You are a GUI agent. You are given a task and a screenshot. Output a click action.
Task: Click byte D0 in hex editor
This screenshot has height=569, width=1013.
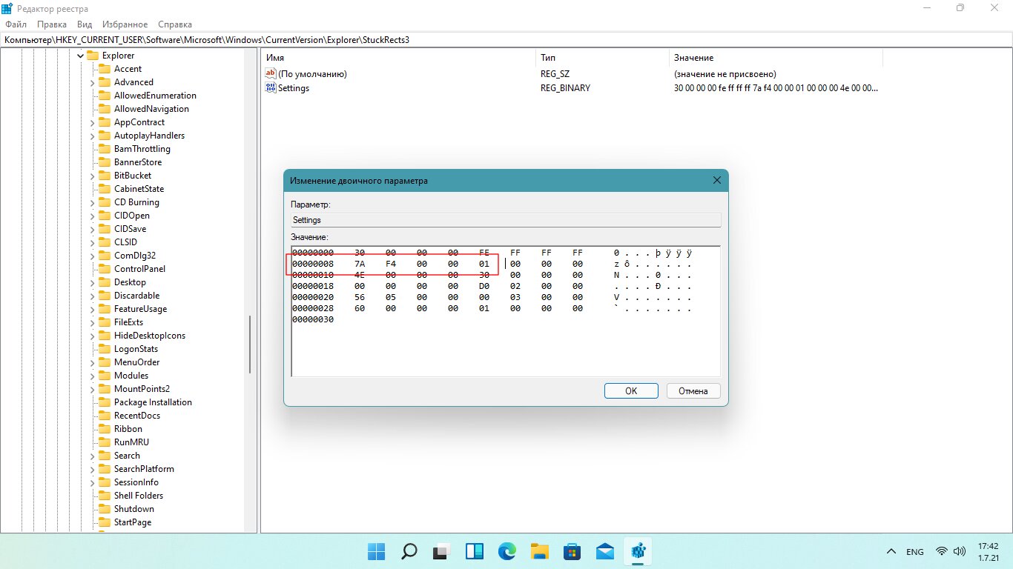point(484,286)
